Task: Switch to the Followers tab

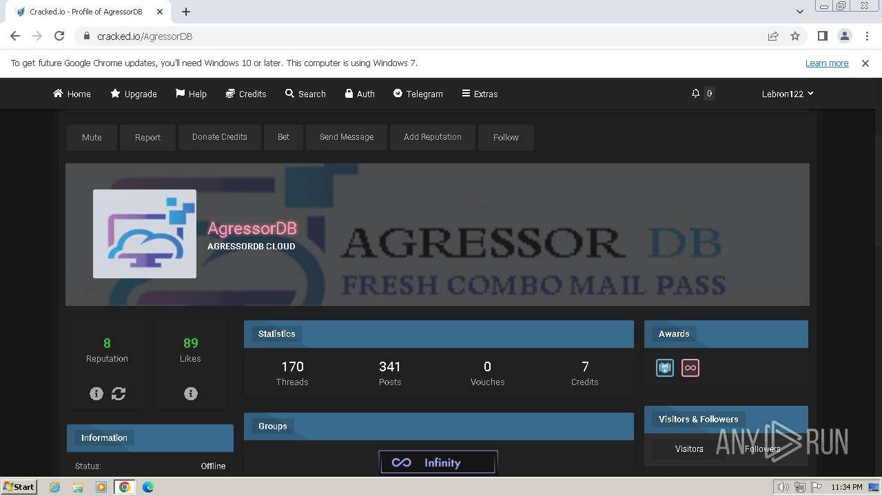Action: [762, 448]
